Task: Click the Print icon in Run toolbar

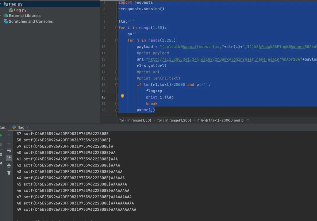Action: (9, 166)
